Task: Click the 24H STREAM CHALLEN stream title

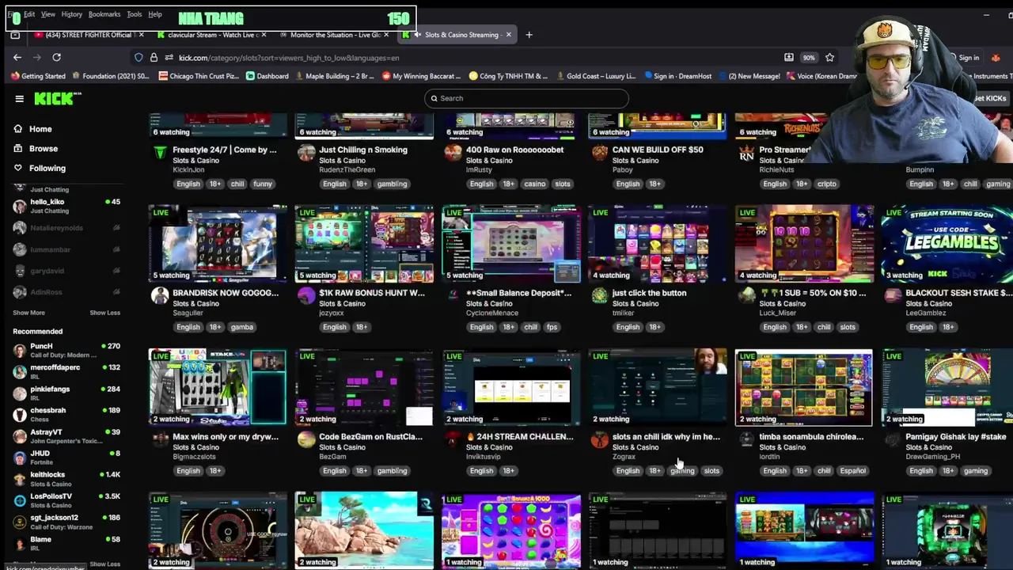Action: (520, 436)
